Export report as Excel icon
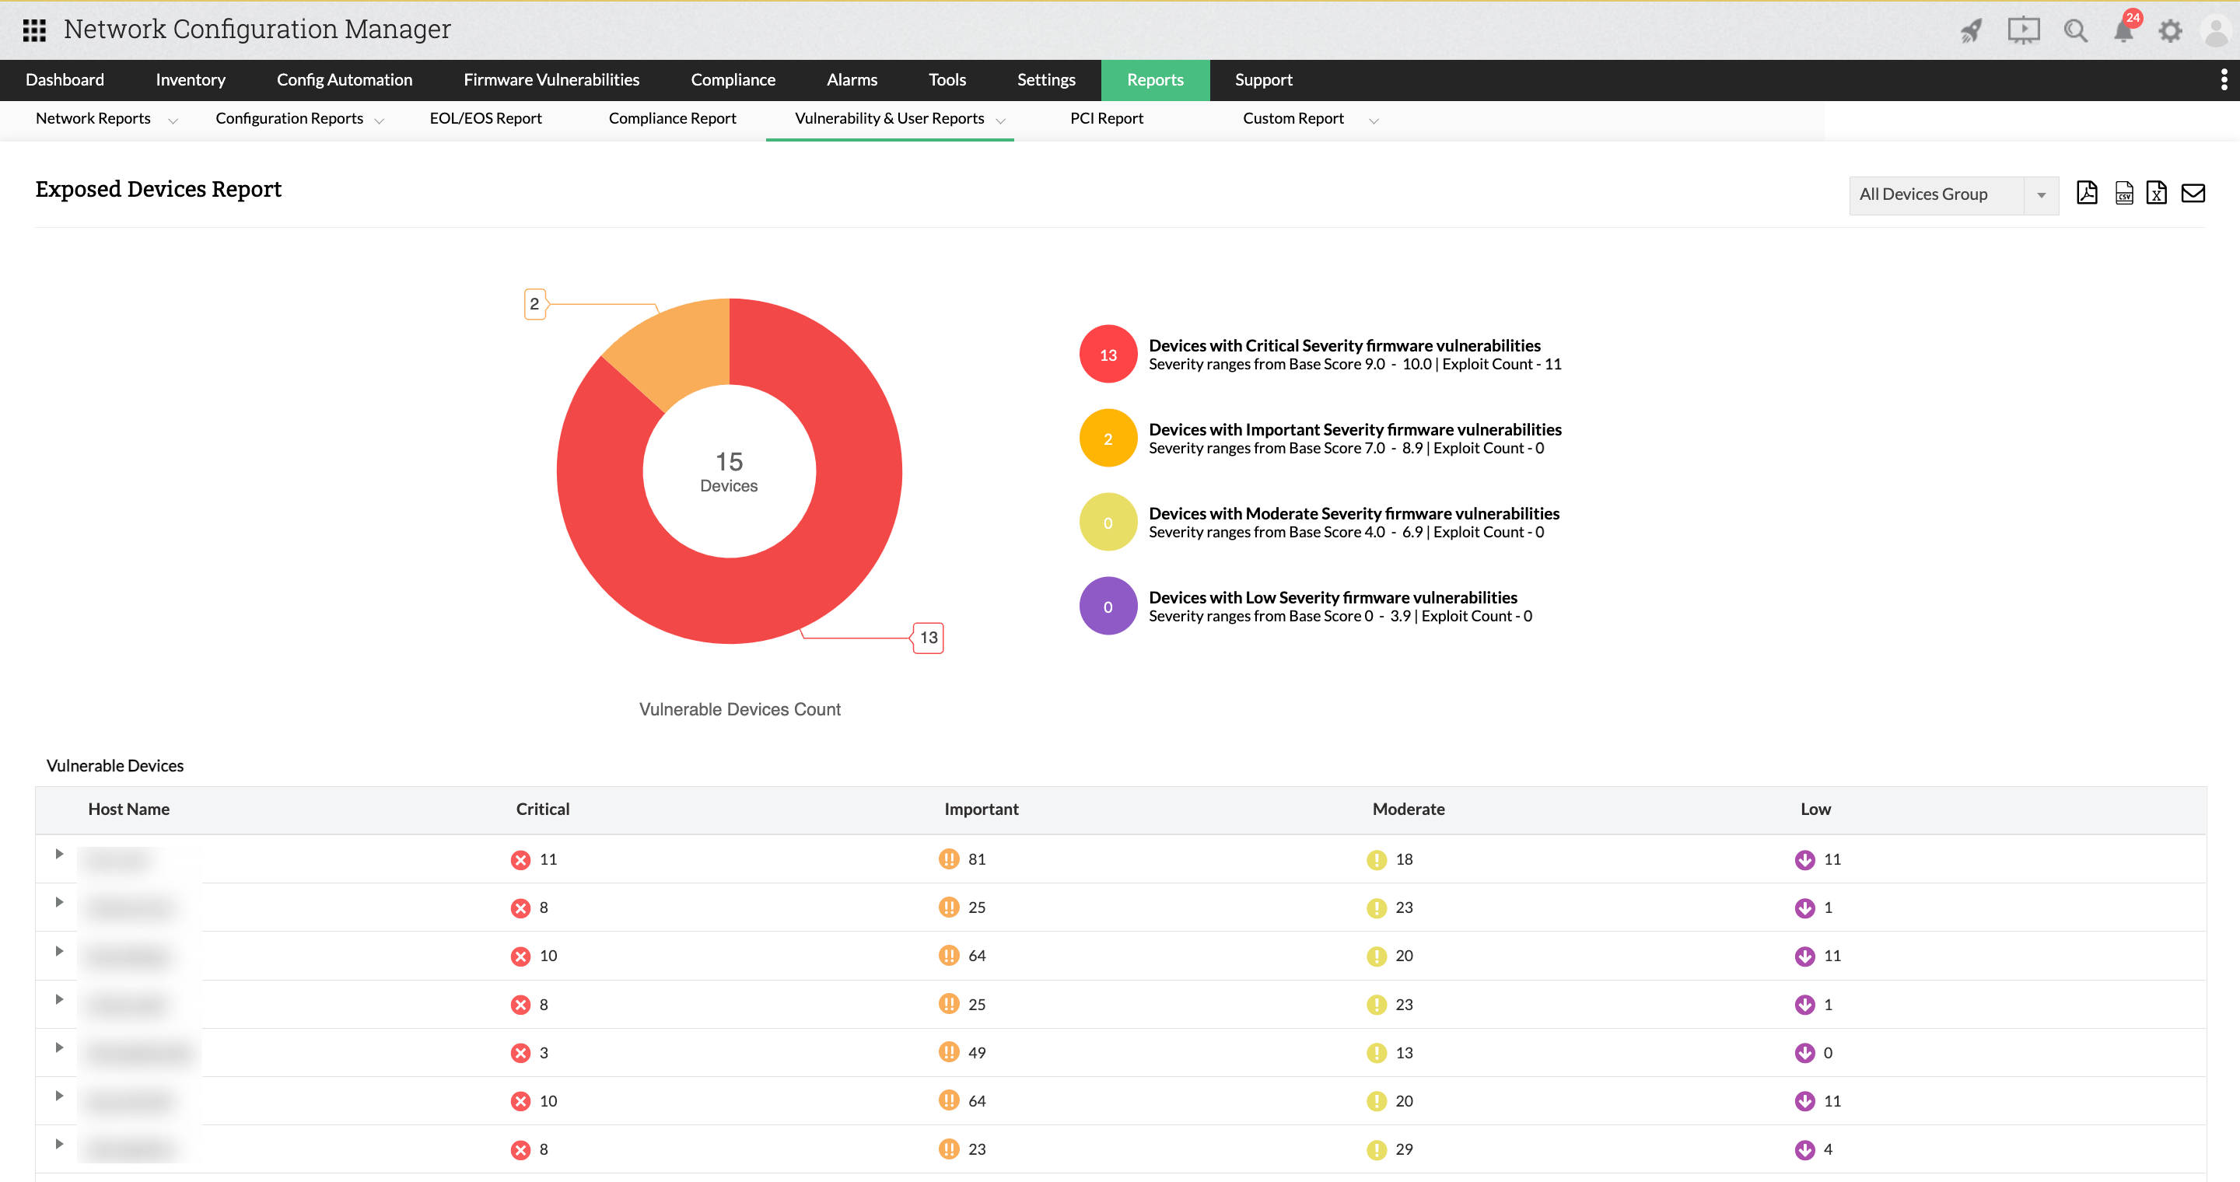This screenshot has width=2240, height=1182. point(2156,193)
